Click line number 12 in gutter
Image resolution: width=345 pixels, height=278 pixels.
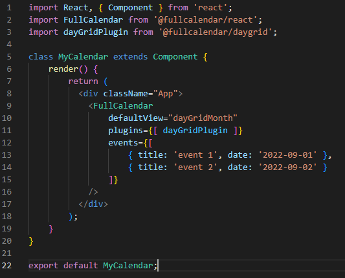click(x=6, y=143)
